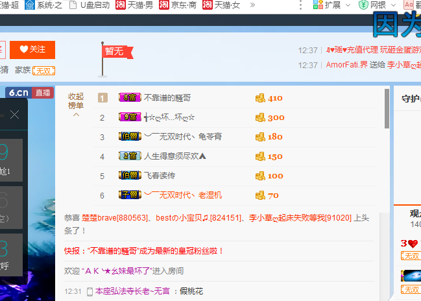
Task: Select user 无双时代、龟苓膏 in ranking
Action: (x=183, y=136)
